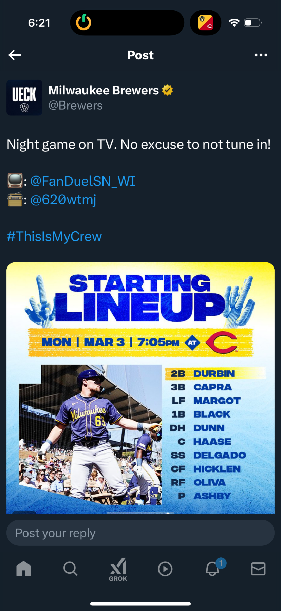
Task: Open the Messages envelope tab
Action: pos(258,569)
